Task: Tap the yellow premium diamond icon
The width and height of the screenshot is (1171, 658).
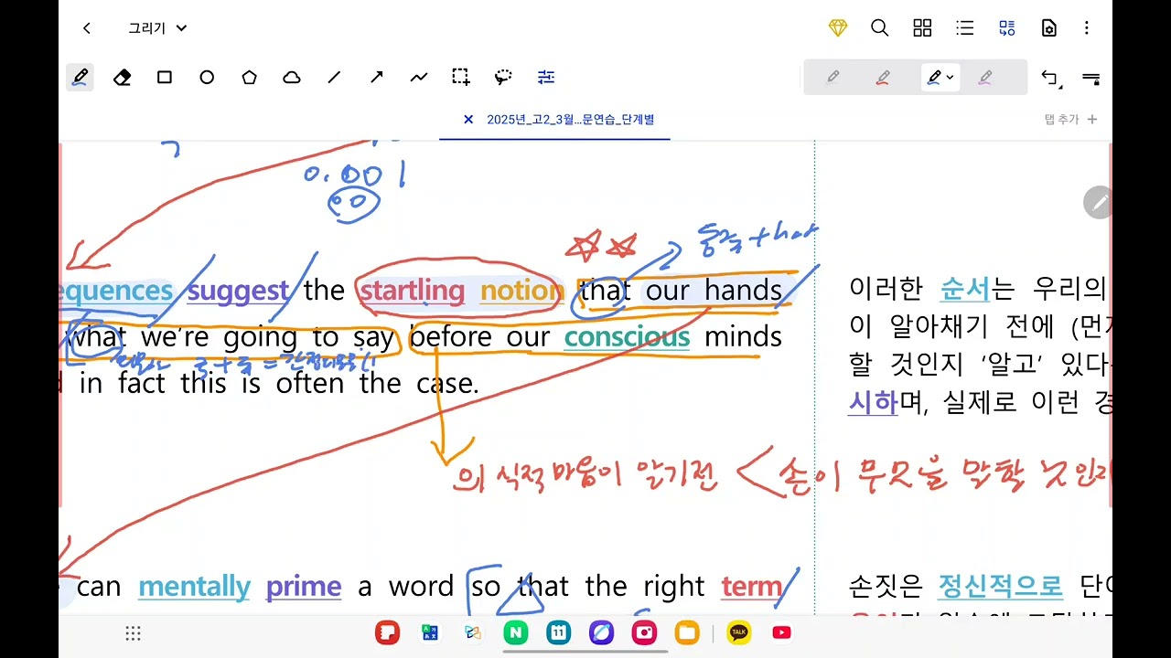Action: (838, 28)
